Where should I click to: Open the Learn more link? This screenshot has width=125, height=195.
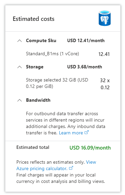tap(71, 133)
